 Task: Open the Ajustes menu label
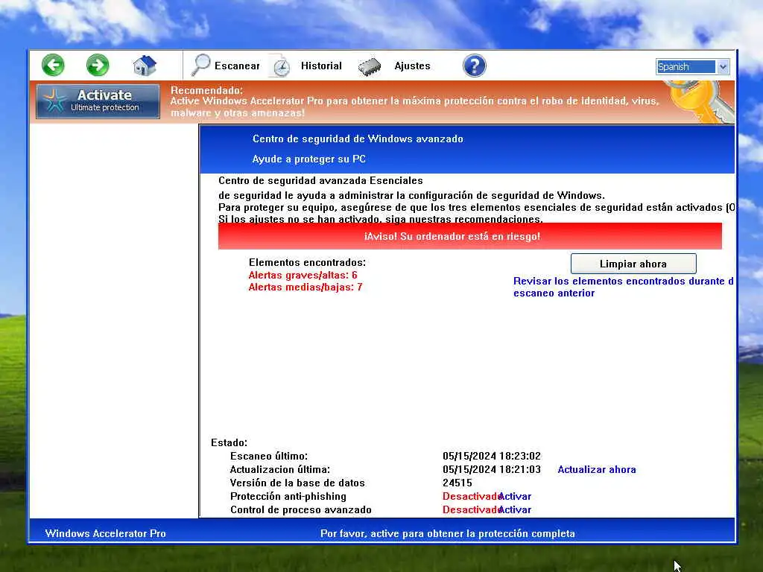[x=412, y=66]
